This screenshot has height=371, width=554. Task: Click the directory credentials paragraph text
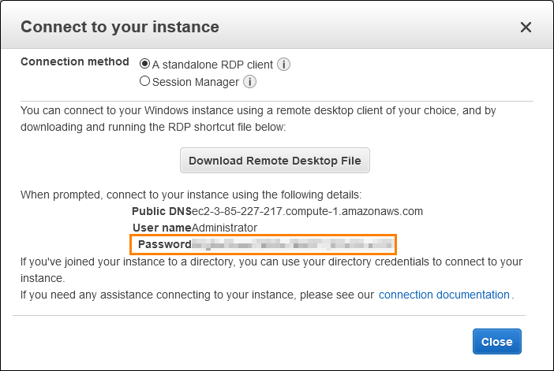tap(271, 270)
